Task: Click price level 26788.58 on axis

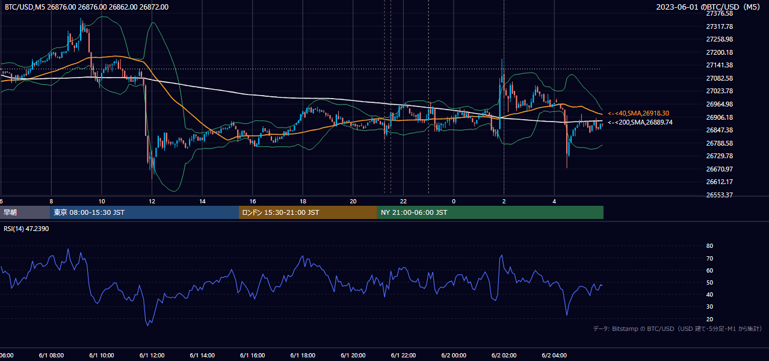Action: 720,143
